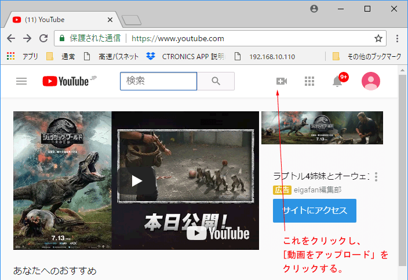Image resolution: width=408 pixels, height=280 pixels.
Task: Play the Jurassic World ad video
Action: point(137,181)
